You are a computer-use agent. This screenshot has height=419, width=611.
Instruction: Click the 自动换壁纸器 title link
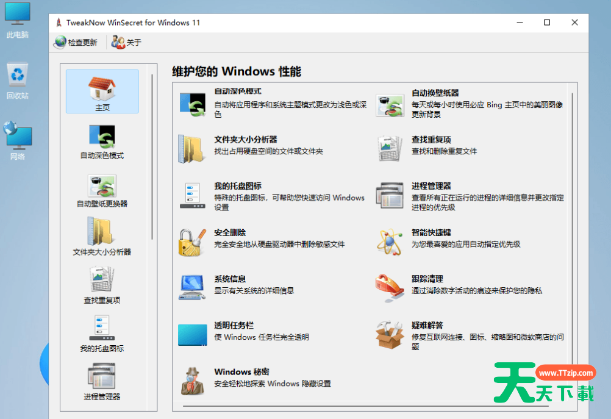435,93
